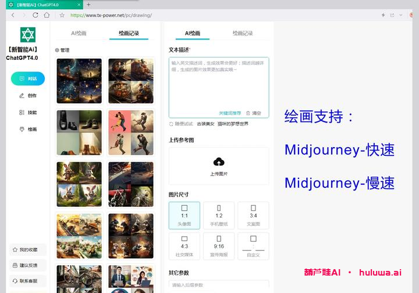Select the 9:16 宣传海报 size option
The width and height of the screenshot is (419, 293).
[219, 246]
